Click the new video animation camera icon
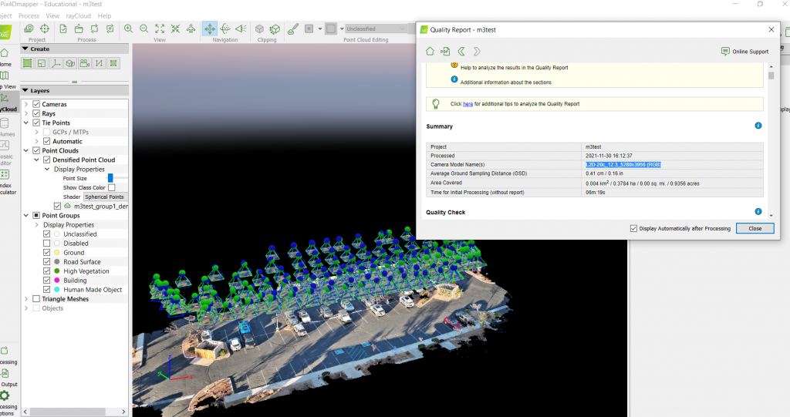 (x=86, y=63)
